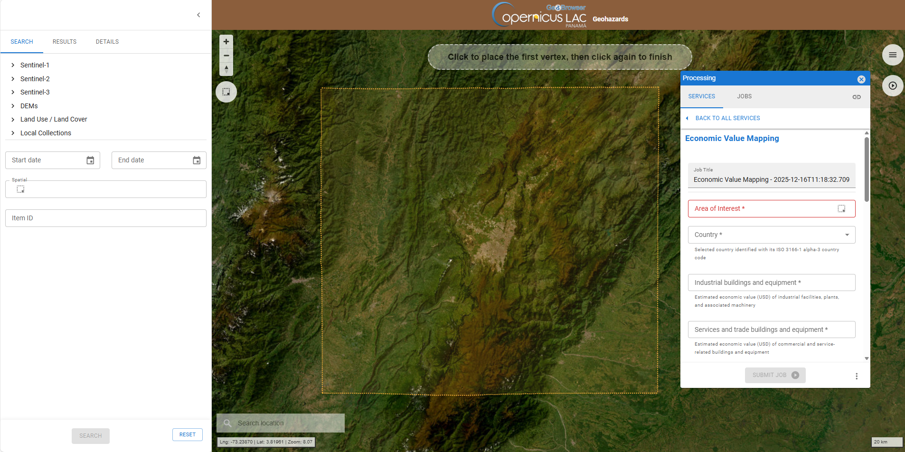Viewport: 905px width, 452px height.
Task: Open the End date calendar picker
Action: click(197, 160)
